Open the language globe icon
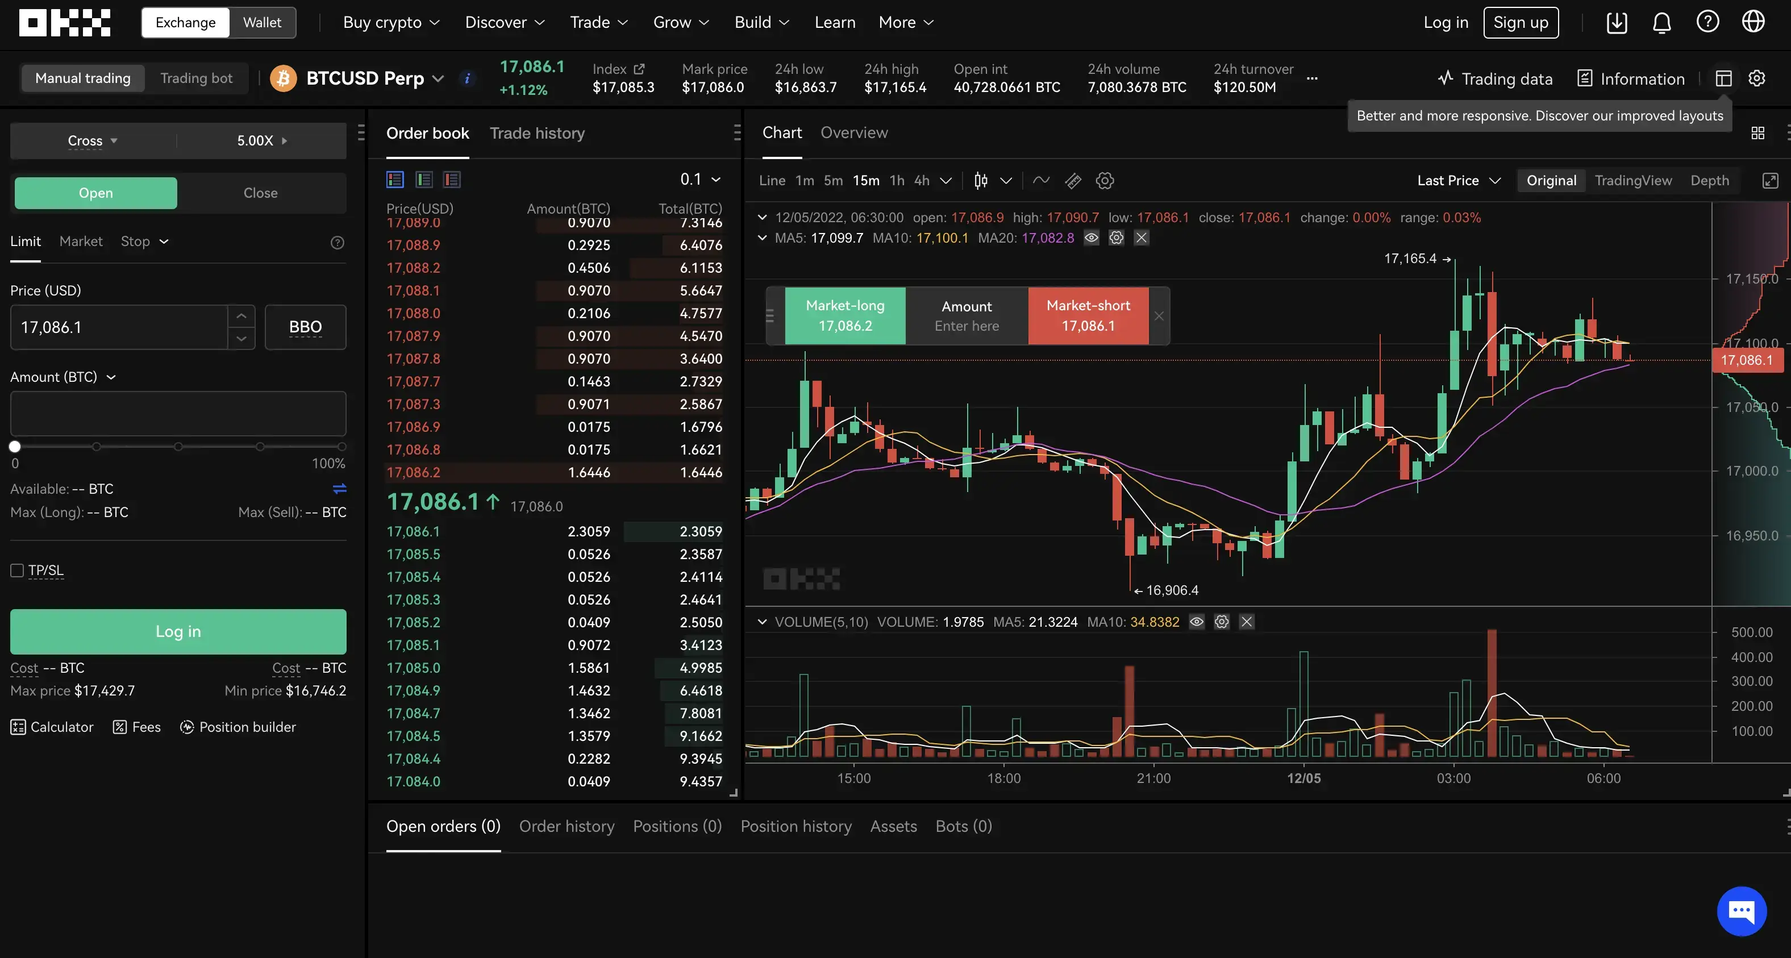This screenshot has width=1791, height=958. (1753, 22)
